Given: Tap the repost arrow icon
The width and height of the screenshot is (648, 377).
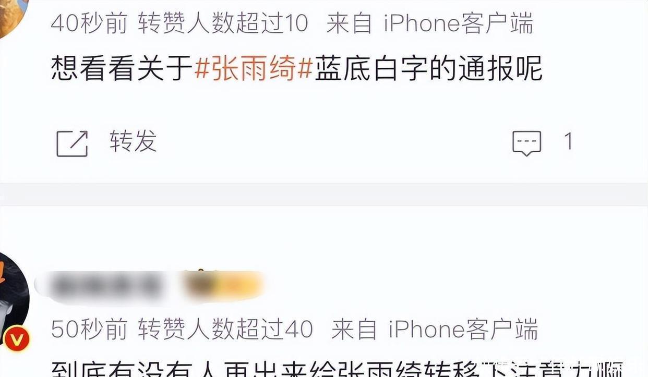Looking at the screenshot, I should coord(72,143).
